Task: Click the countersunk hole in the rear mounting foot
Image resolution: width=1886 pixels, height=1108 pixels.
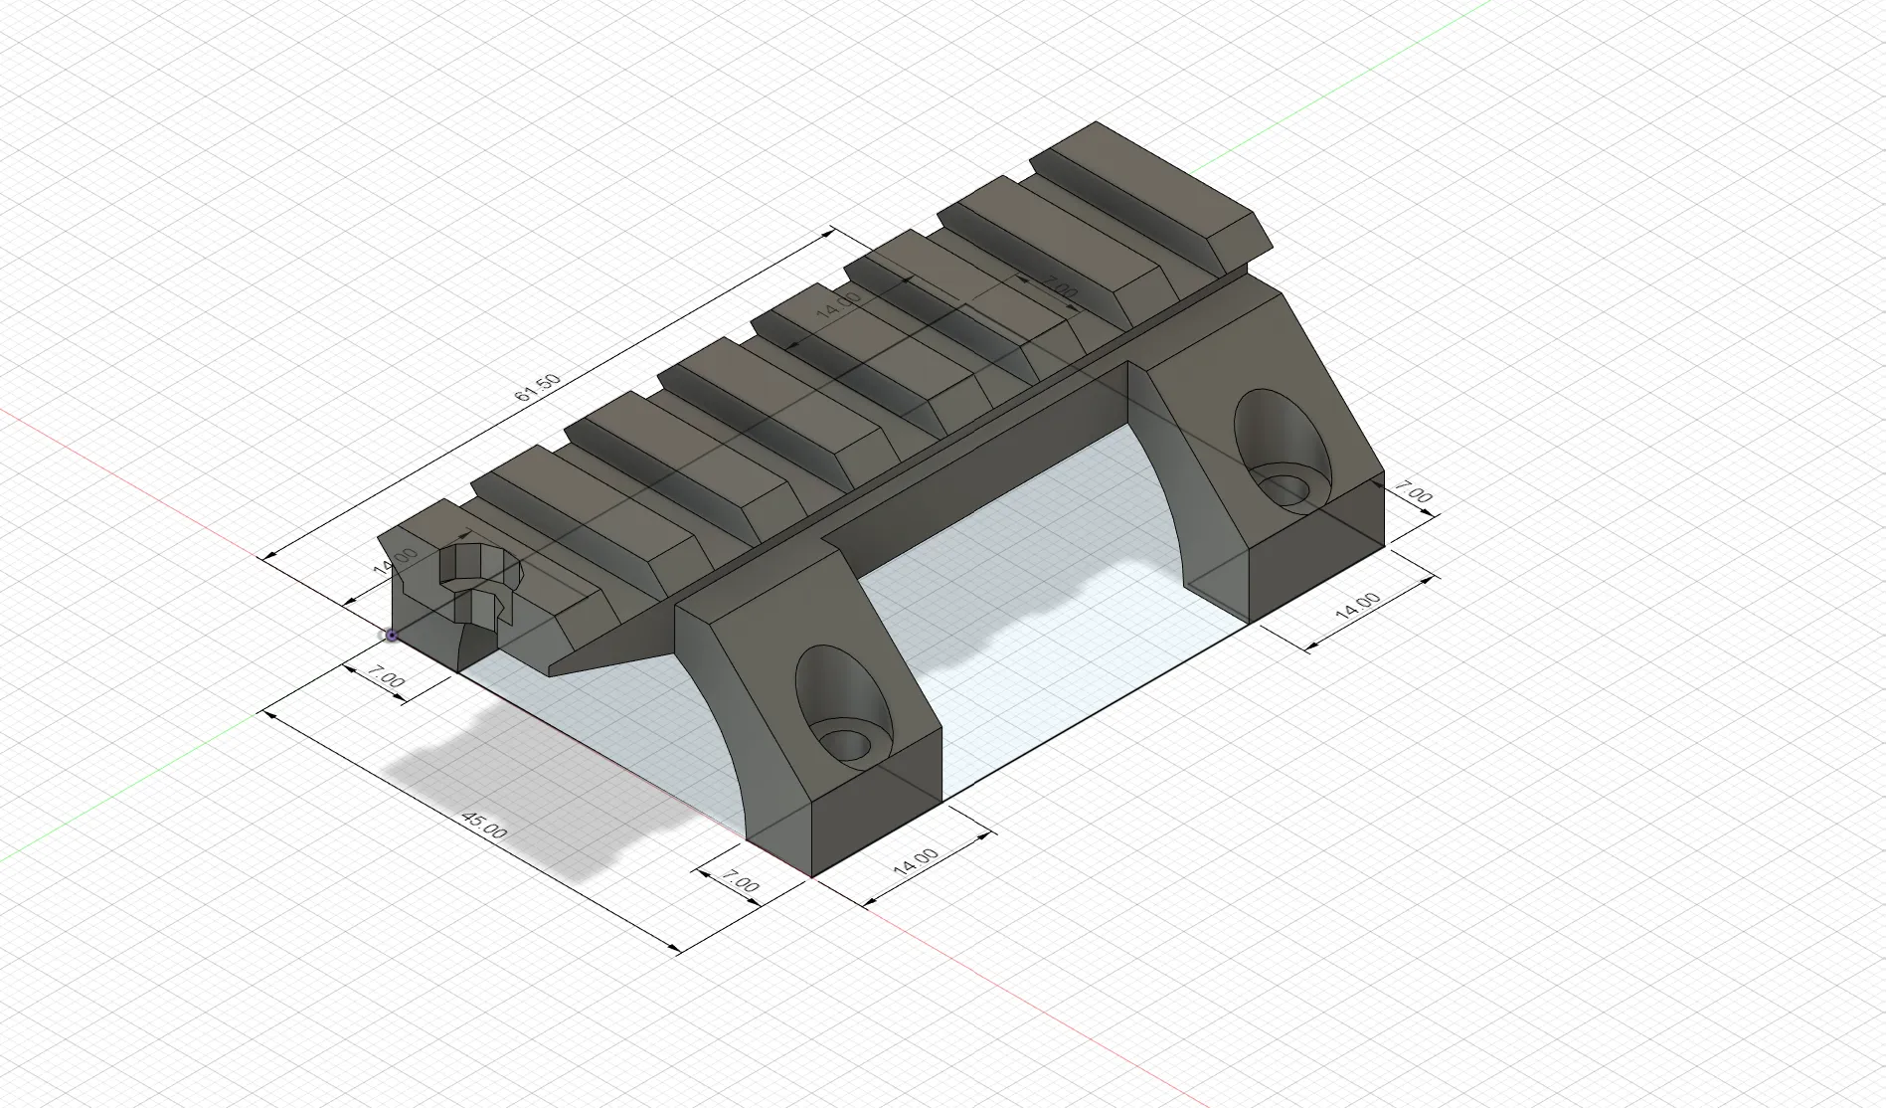Action: [x=1283, y=452]
